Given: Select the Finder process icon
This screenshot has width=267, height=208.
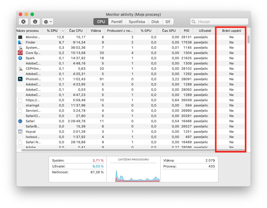Looking at the screenshot, I should pyautogui.click(x=20, y=42).
